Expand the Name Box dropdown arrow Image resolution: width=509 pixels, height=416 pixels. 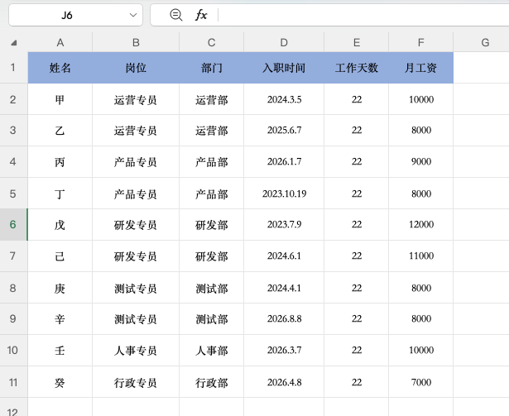click(132, 15)
